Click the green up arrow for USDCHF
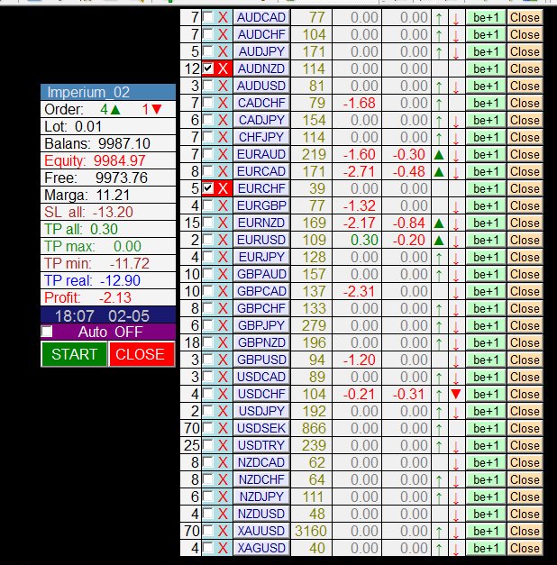 pyautogui.click(x=439, y=394)
